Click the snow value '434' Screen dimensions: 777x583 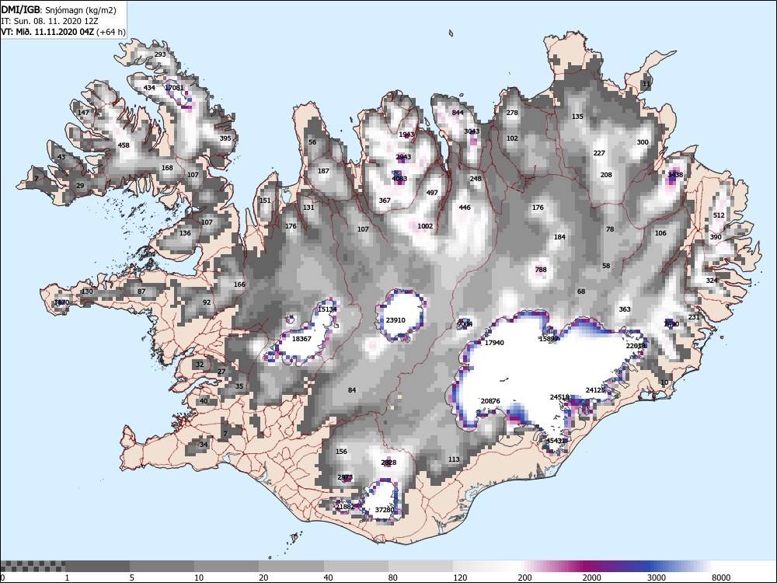point(149,88)
